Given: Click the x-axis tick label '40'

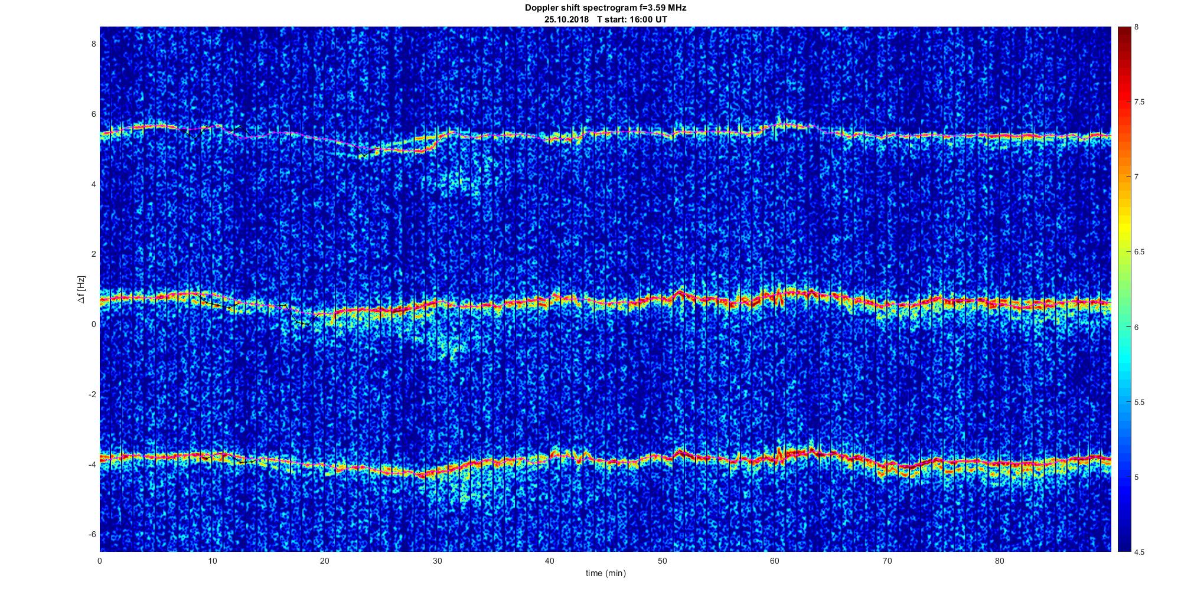Looking at the screenshot, I should 550,561.
